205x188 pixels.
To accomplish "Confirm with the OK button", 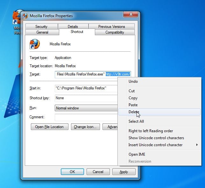I will pyautogui.click(x=72, y=172).
